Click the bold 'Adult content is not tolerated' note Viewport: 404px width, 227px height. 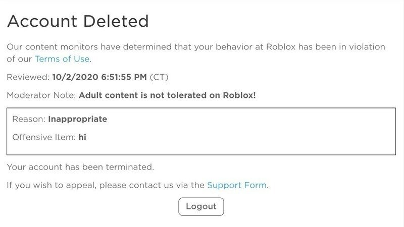[x=168, y=95]
